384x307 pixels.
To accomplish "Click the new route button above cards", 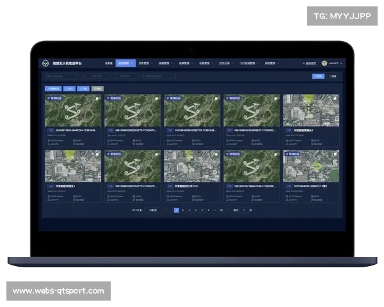I will [x=53, y=88].
